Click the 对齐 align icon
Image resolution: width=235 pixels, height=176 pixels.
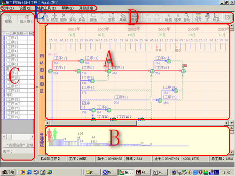pyautogui.click(x=198, y=17)
